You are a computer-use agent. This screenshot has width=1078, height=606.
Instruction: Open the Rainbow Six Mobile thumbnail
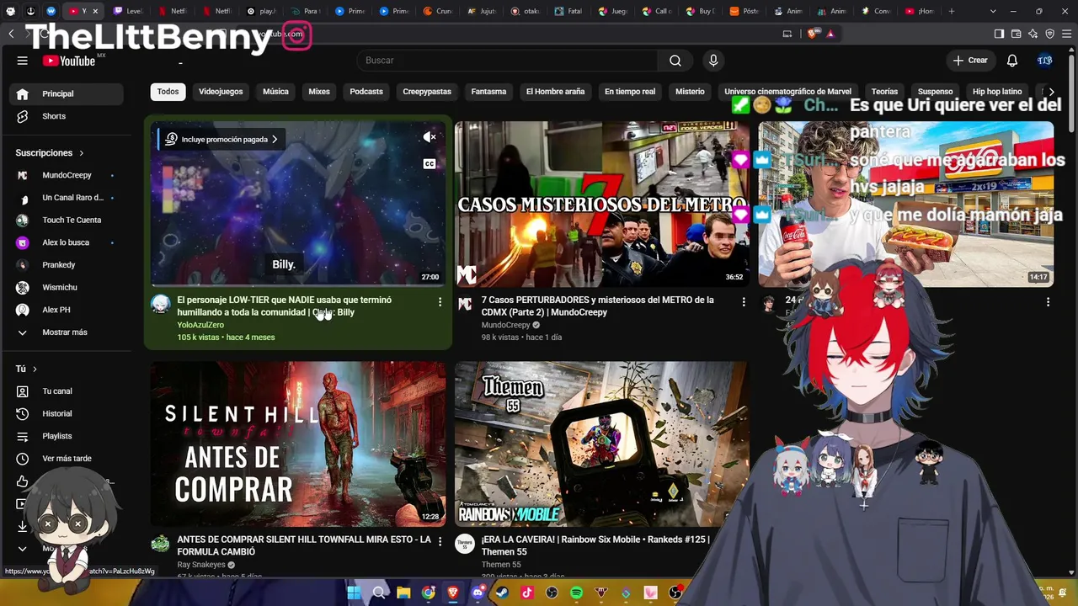[601, 444]
